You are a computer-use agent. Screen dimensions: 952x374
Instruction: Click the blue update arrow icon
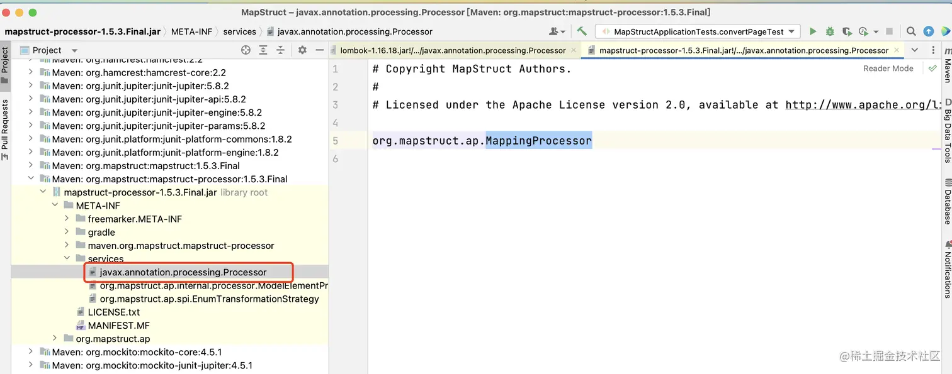click(929, 31)
